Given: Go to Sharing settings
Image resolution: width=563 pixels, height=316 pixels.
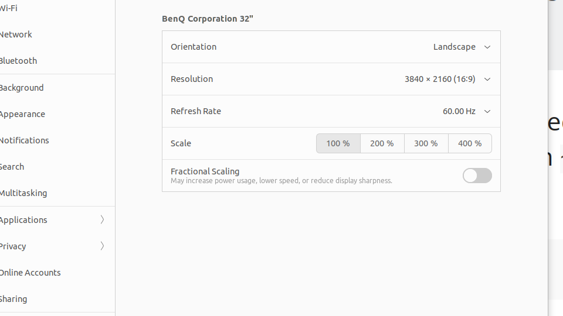Looking at the screenshot, I should (13, 299).
